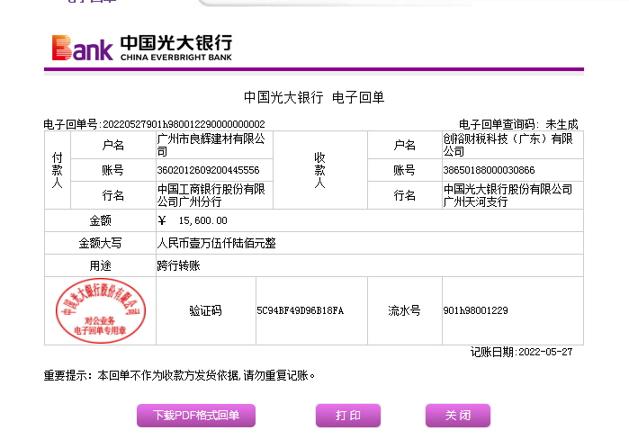Select payee account 38650188000030866
Screen dimensions: 629x448
pos(489,170)
